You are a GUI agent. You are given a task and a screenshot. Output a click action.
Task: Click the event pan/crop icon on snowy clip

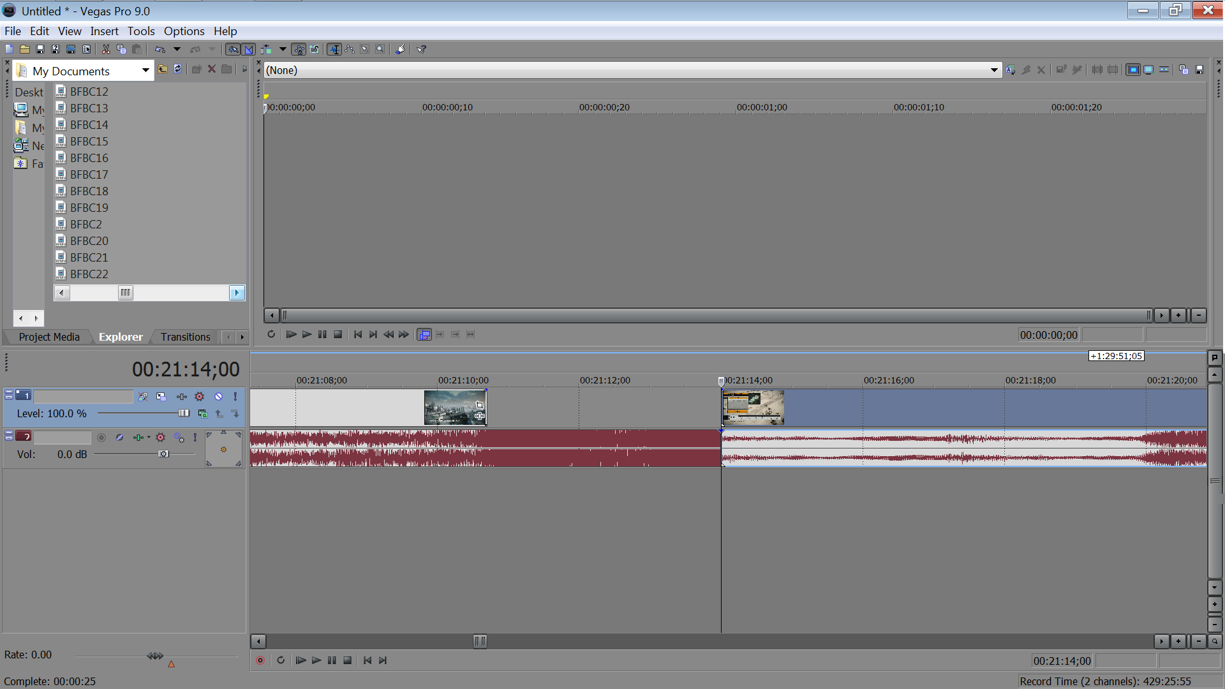[x=480, y=405]
